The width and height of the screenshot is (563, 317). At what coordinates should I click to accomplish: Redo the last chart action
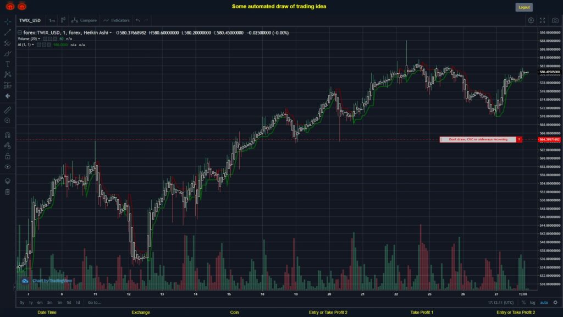tap(146, 20)
